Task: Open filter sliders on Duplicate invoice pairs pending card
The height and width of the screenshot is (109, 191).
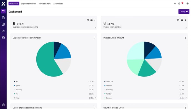Action: [x=91, y=20]
